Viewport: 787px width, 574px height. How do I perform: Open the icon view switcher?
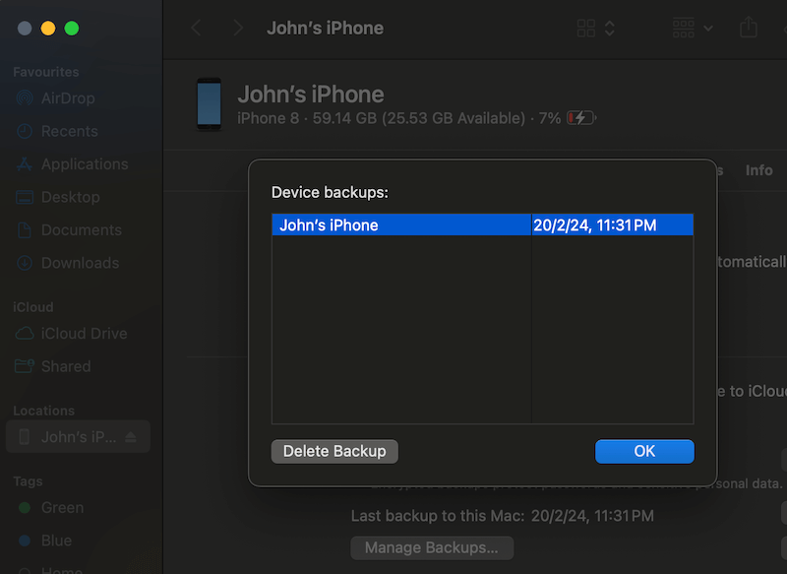coord(596,28)
